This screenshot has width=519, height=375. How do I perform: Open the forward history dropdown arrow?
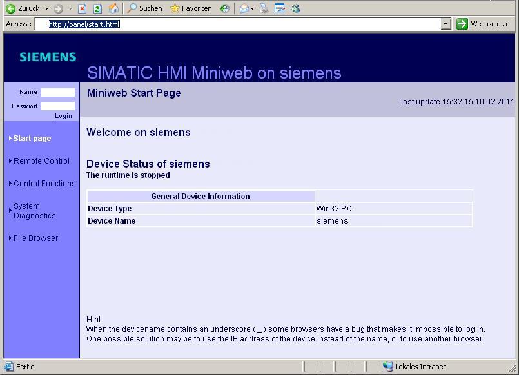70,8
